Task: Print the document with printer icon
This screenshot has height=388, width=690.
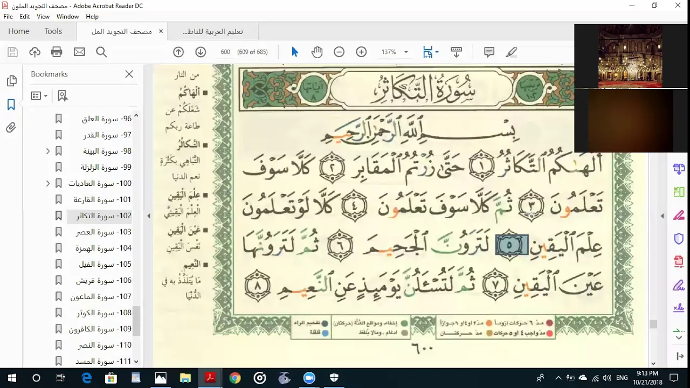Action: tap(57, 52)
